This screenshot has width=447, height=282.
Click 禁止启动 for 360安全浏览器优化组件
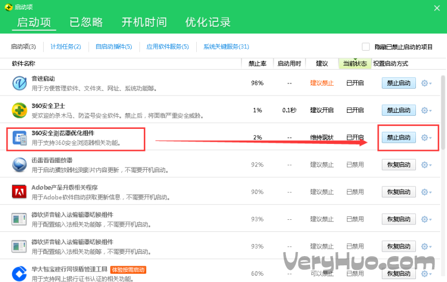(x=399, y=138)
